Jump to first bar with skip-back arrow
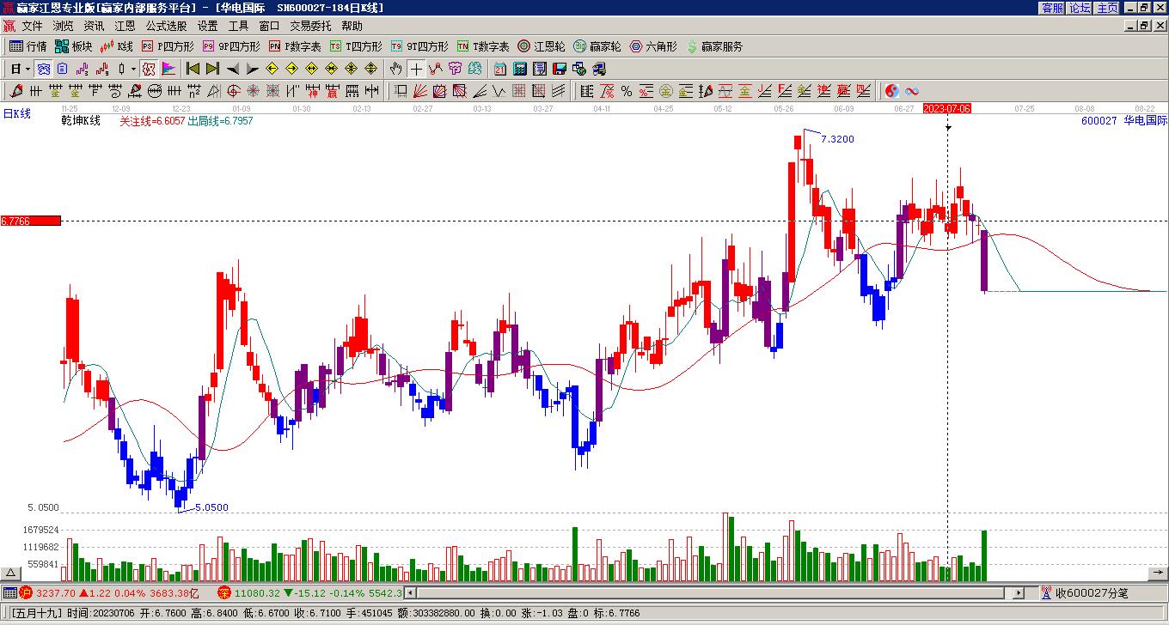 (x=193, y=69)
